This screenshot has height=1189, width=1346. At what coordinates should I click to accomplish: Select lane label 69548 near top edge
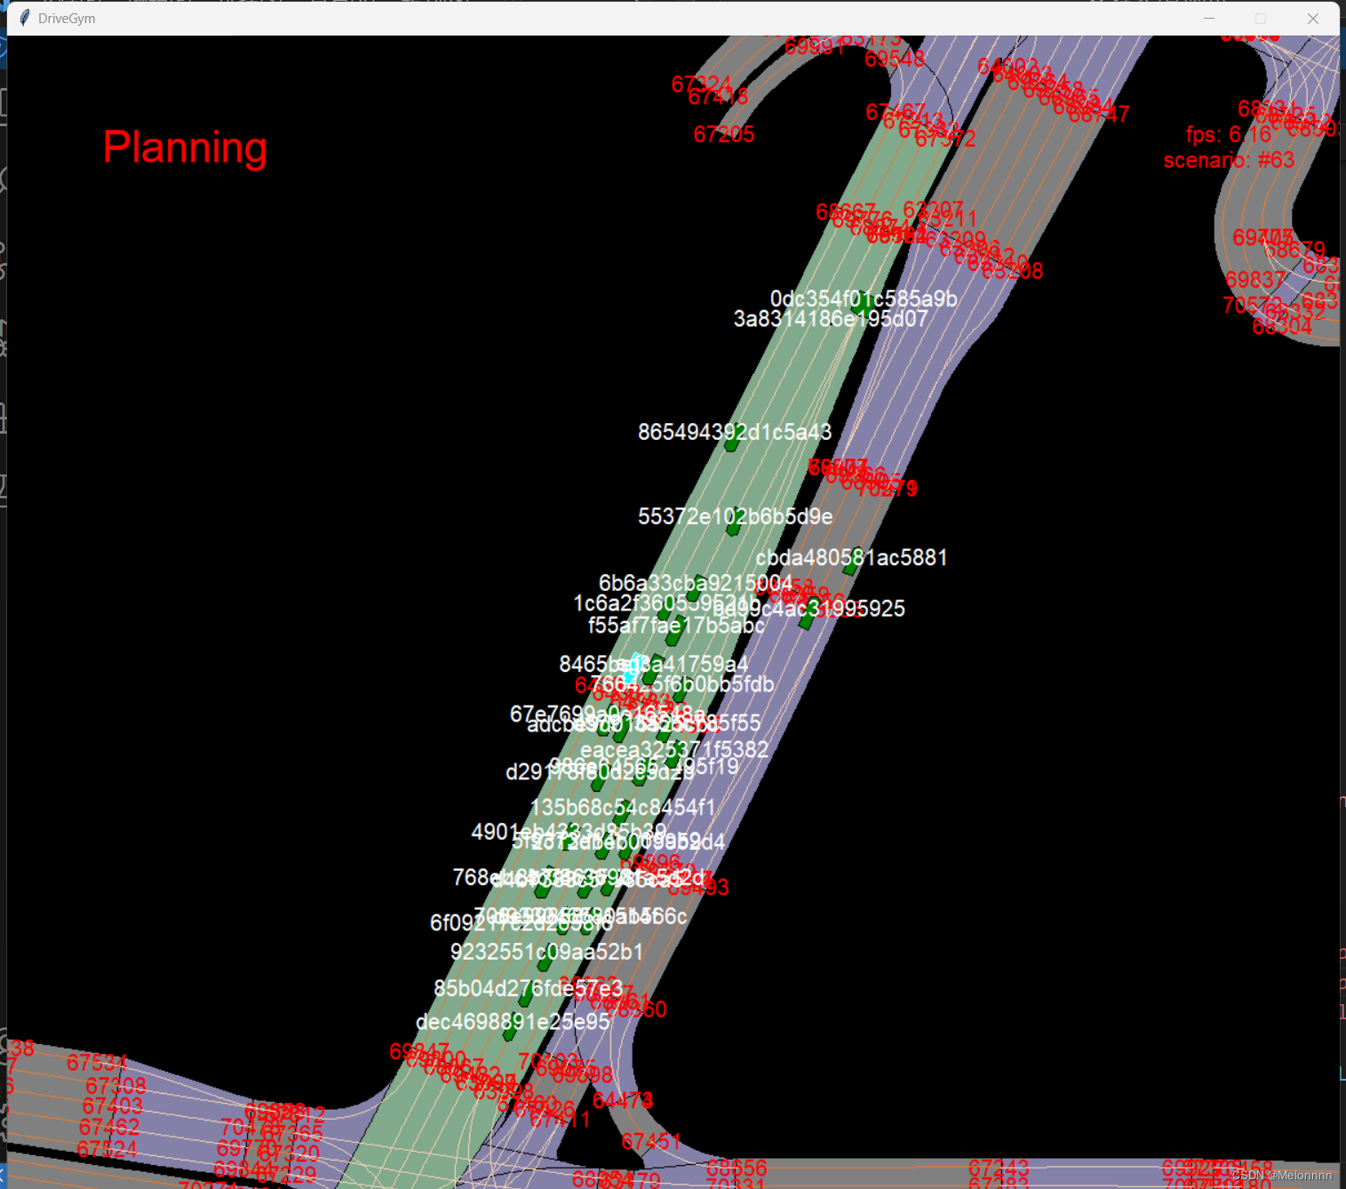tap(893, 58)
